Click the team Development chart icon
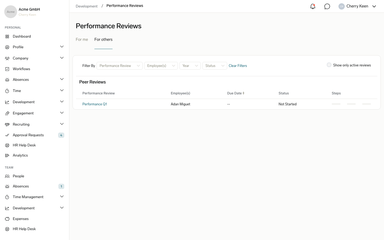The width and height of the screenshot is (384, 240). tap(7, 208)
